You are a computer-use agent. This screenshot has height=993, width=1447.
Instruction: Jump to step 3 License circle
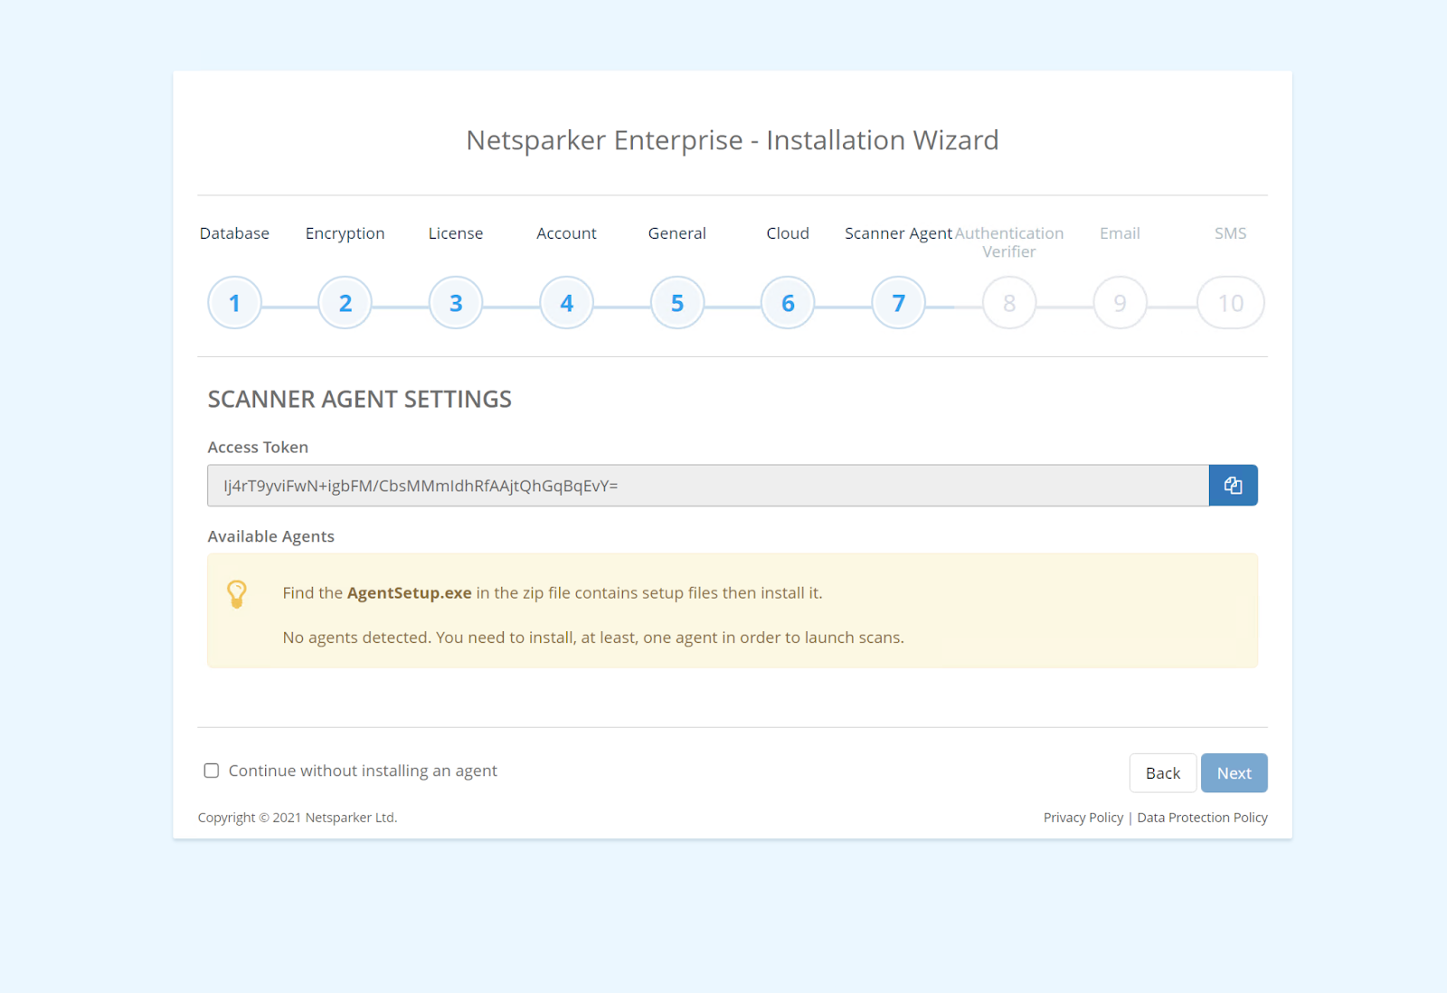pyautogui.click(x=456, y=303)
